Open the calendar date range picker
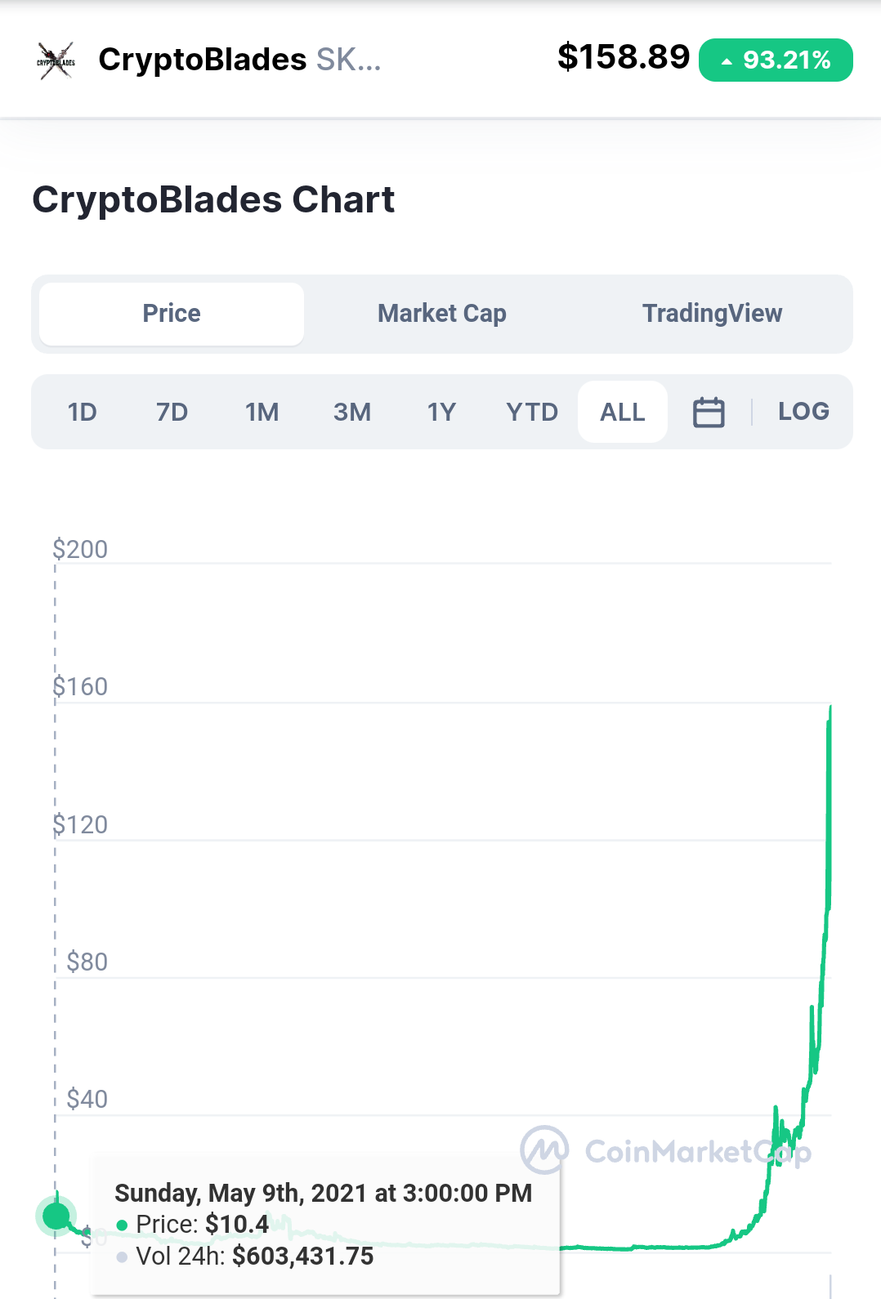 point(709,412)
